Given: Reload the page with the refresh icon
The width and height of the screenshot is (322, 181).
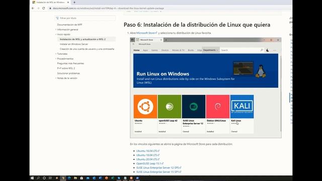Looking at the screenshot, I should coord(44,8).
